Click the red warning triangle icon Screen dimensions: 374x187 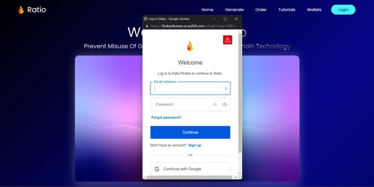point(227,40)
